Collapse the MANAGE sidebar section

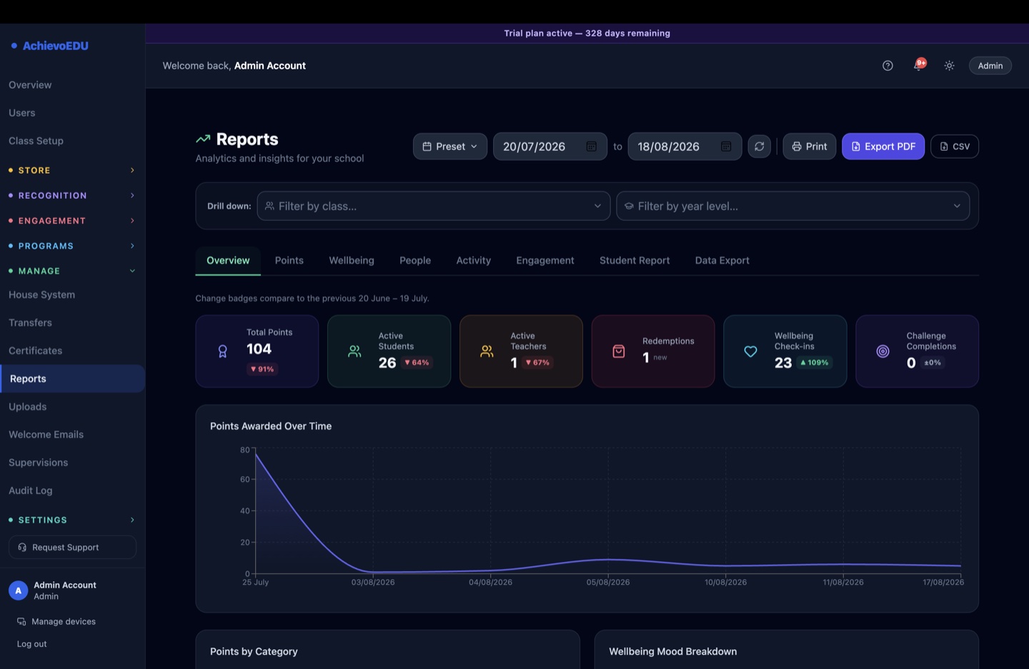tap(71, 271)
